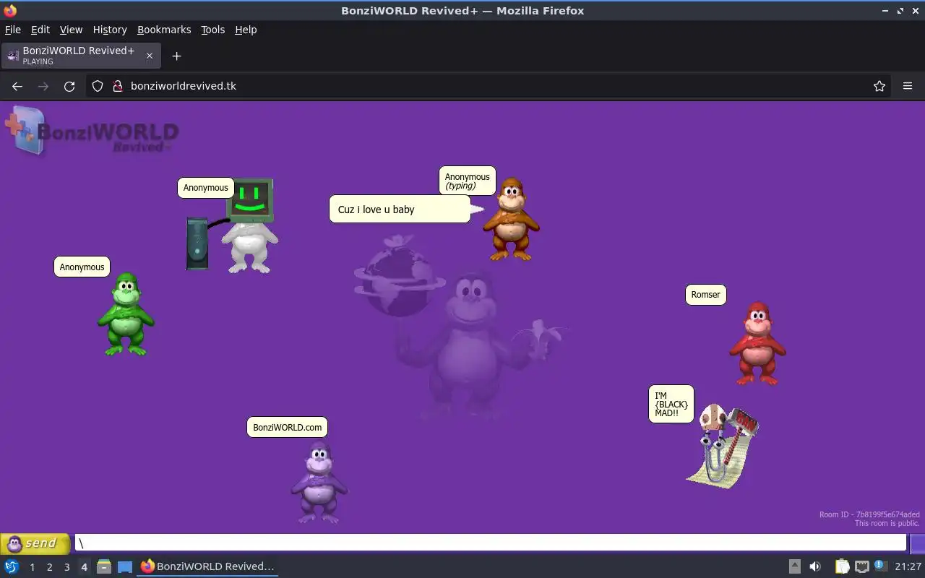Click the 'Cuz i love u baby' speech bubble

coord(400,210)
